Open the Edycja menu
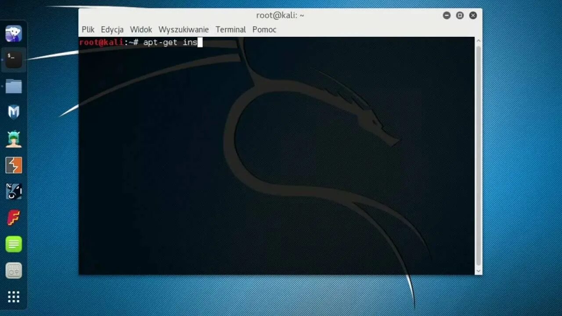Viewport: 562px width, 316px height. click(112, 29)
